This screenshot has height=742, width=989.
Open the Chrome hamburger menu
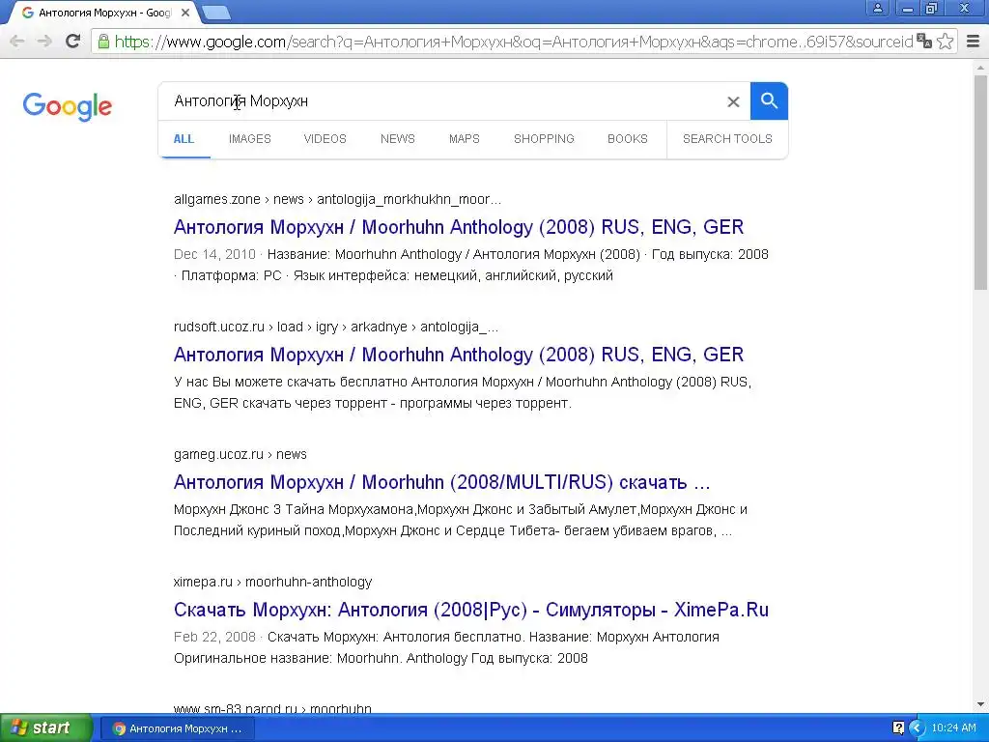coord(973,42)
